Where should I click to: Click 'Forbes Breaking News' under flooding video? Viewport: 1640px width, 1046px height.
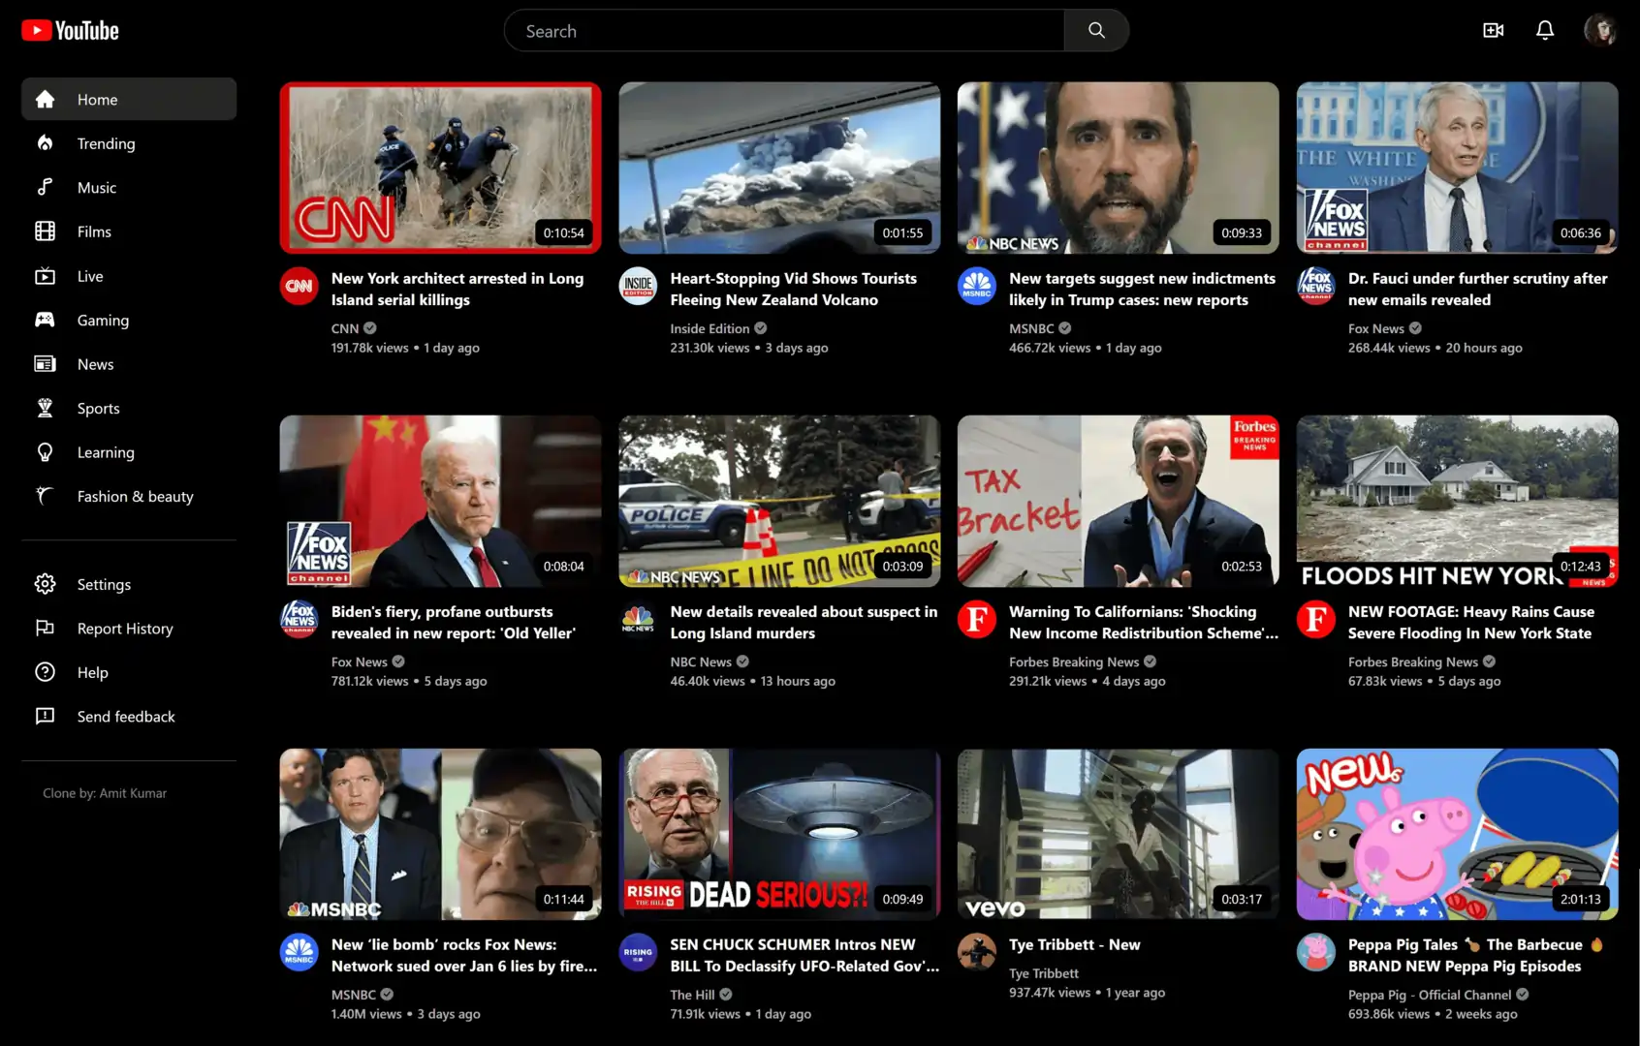pos(1412,661)
